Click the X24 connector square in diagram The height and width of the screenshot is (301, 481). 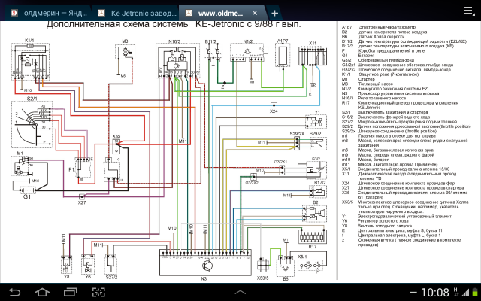[274, 105]
